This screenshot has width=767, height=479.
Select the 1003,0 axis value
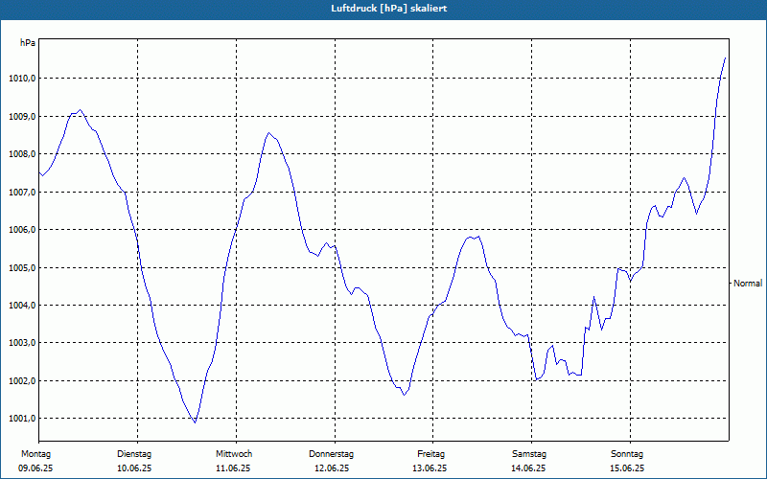coord(22,343)
